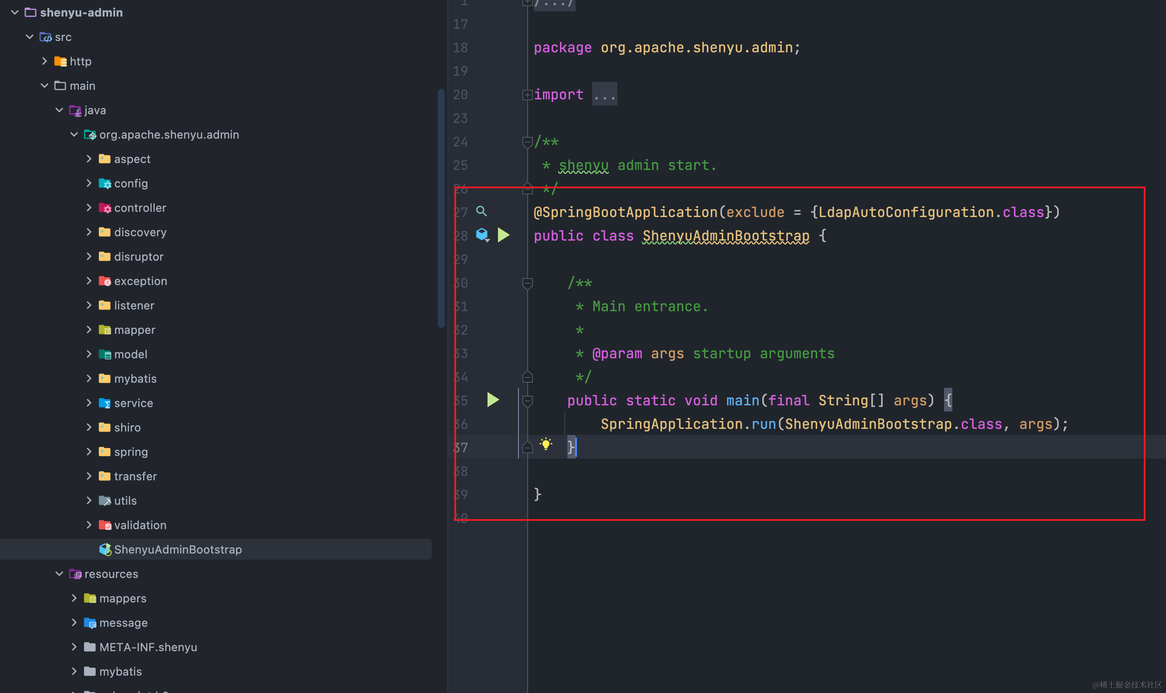This screenshot has height=693, width=1166.
Task: Click line number 18 in the gutter
Action: tap(460, 48)
